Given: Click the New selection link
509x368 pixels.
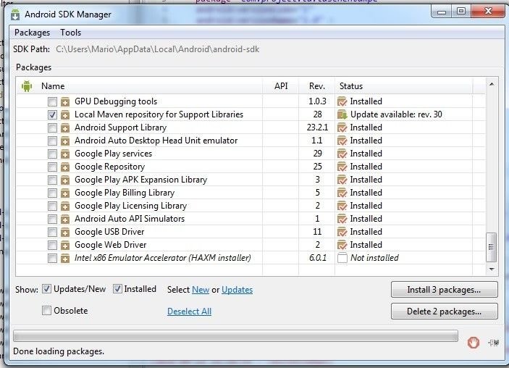Looking at the screenshot, I should tap(201, 289).
